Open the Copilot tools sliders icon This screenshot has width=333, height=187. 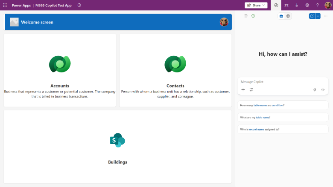(251, 90)
